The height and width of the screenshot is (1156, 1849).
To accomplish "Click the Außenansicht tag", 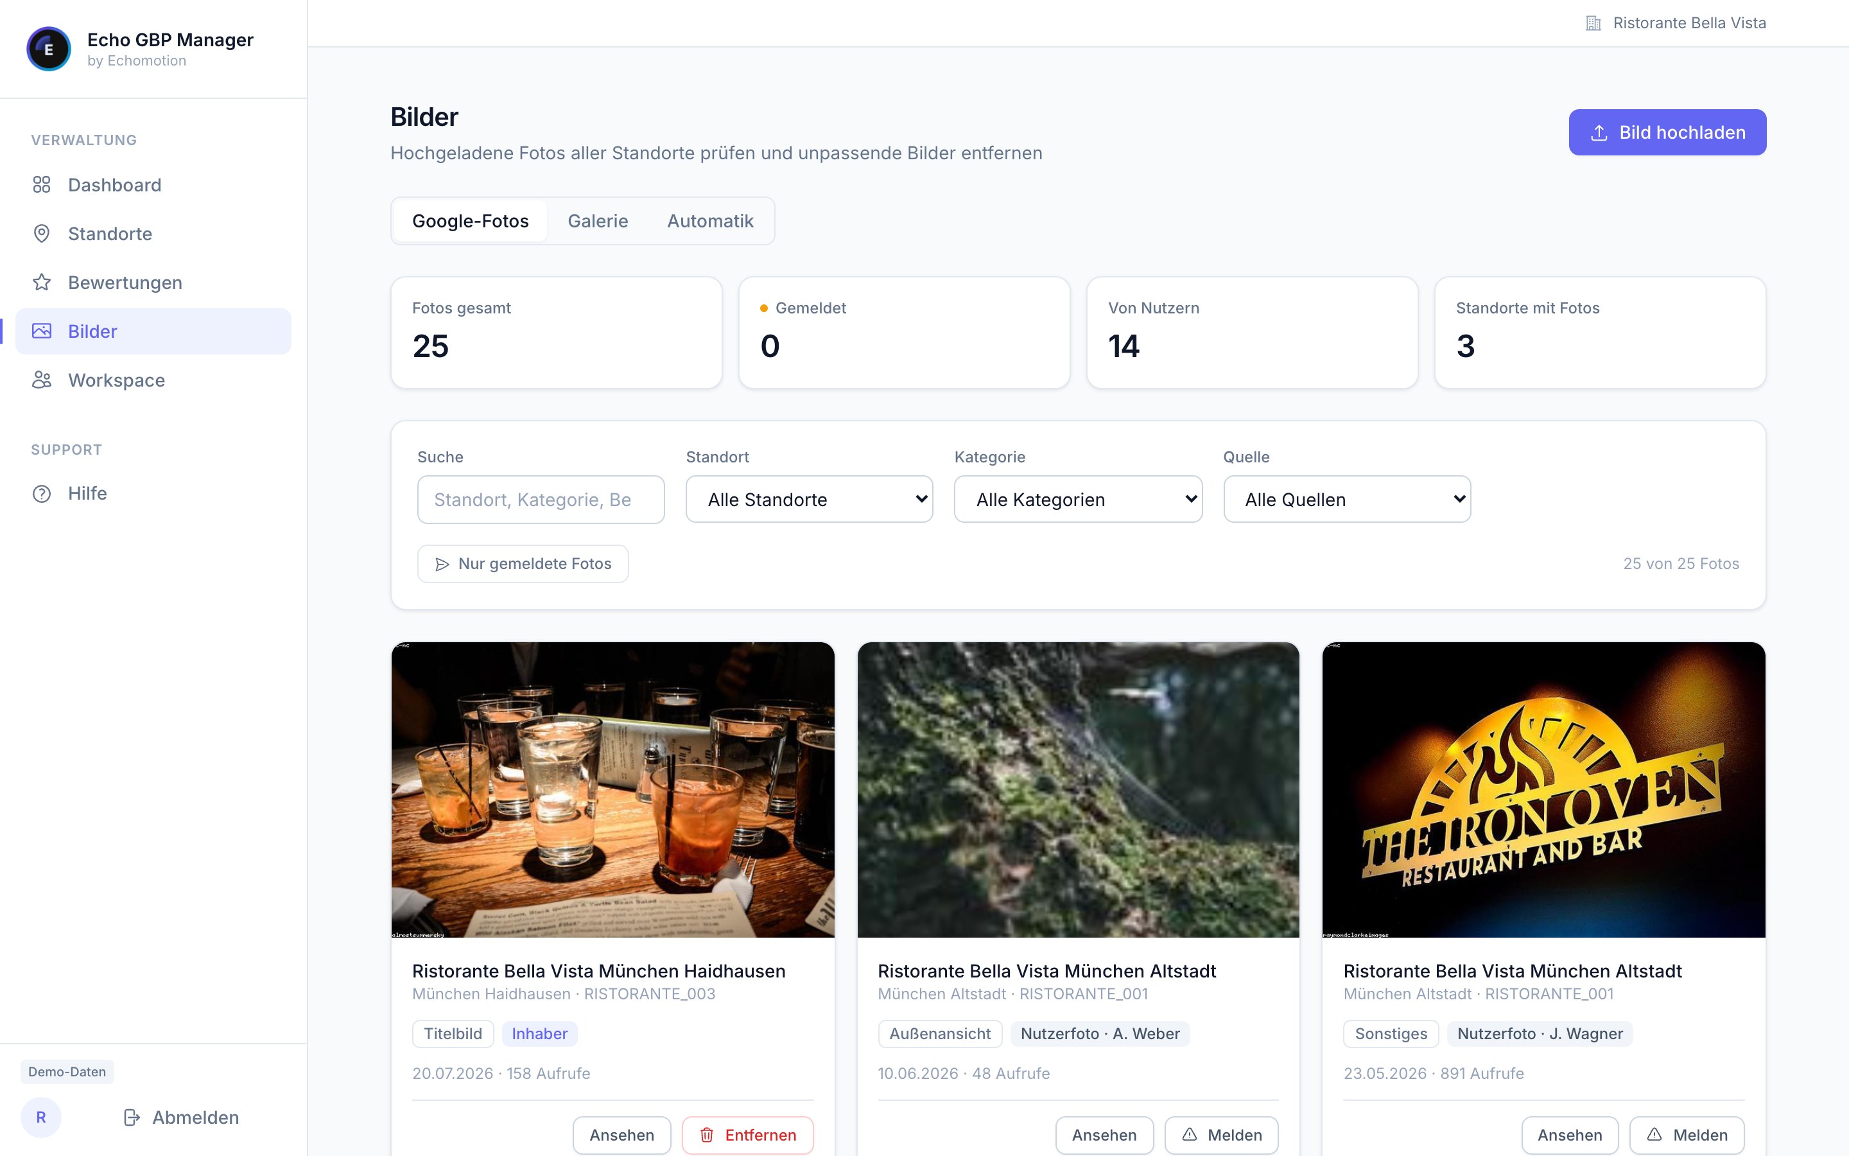I will 940,1034.
